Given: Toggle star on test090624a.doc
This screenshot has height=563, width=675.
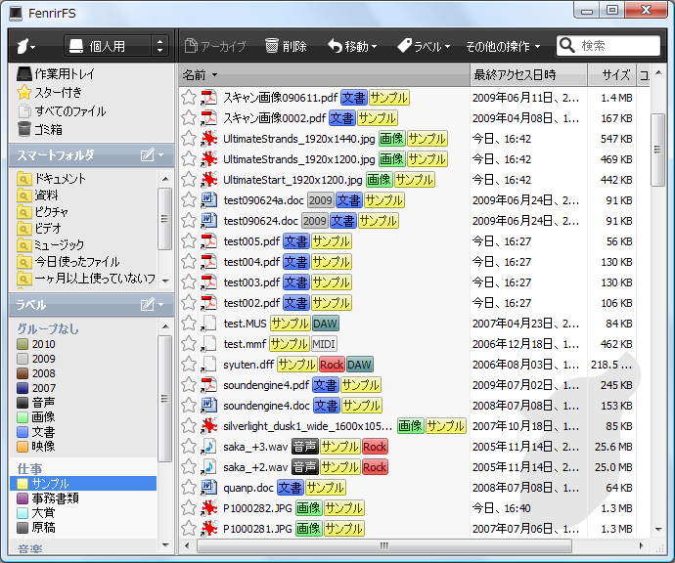Looking at the screenshot, I should (189, 200).
